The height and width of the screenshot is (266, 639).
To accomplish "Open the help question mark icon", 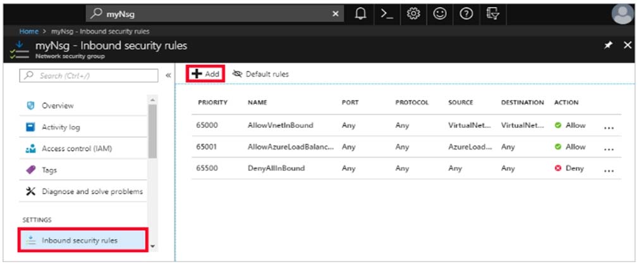I will tap(466, 14).
